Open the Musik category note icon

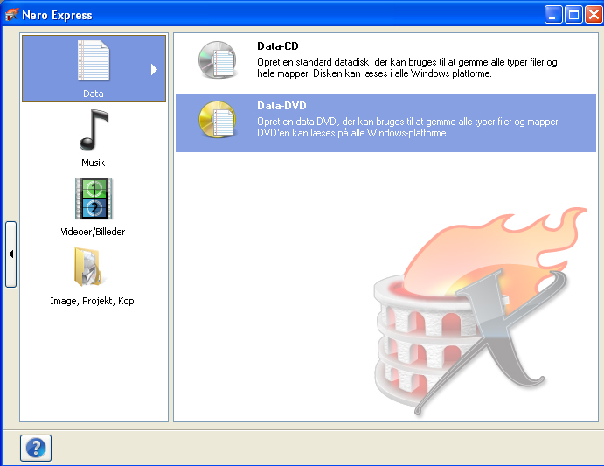(x=94, y=130)
